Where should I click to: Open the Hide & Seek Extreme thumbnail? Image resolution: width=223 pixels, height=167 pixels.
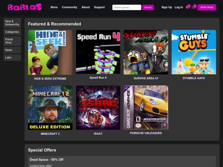tap(50, 52)
